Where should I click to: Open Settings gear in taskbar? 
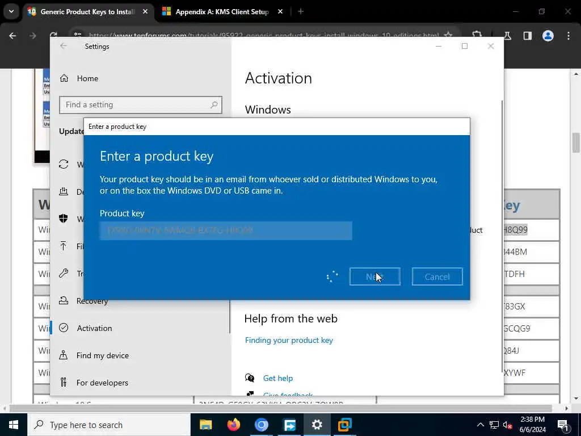point(317,425)
